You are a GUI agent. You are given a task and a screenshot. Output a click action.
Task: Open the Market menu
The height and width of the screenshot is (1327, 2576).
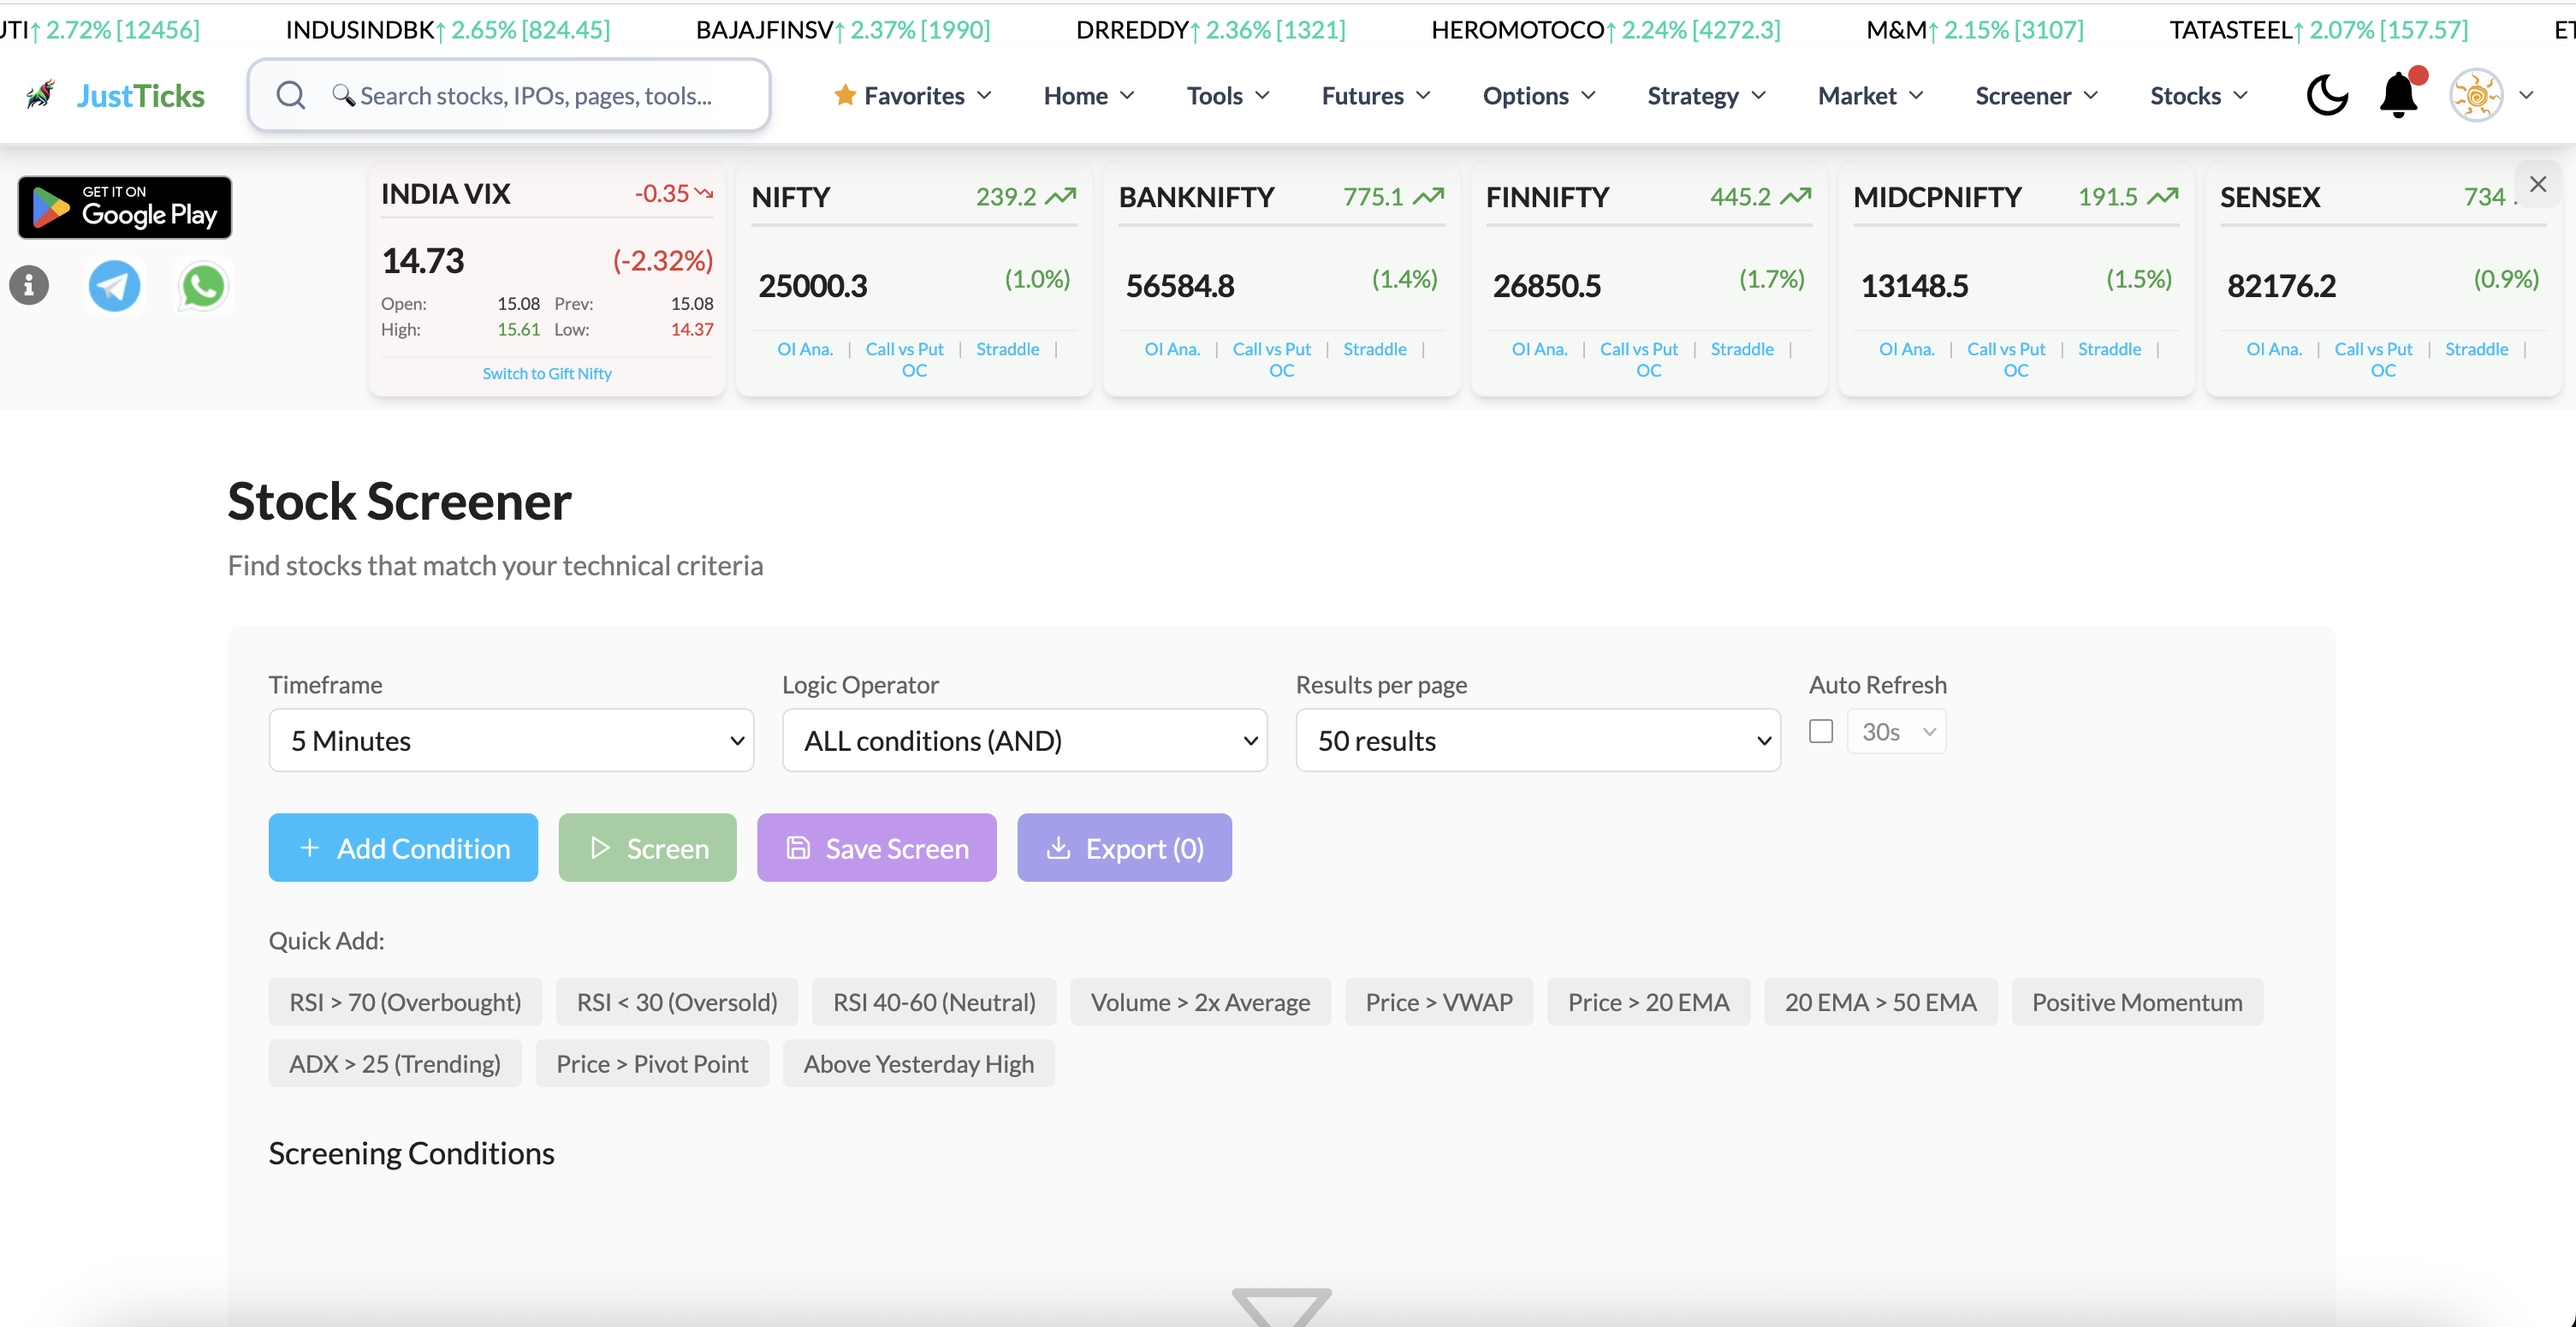coord(1871,96)
